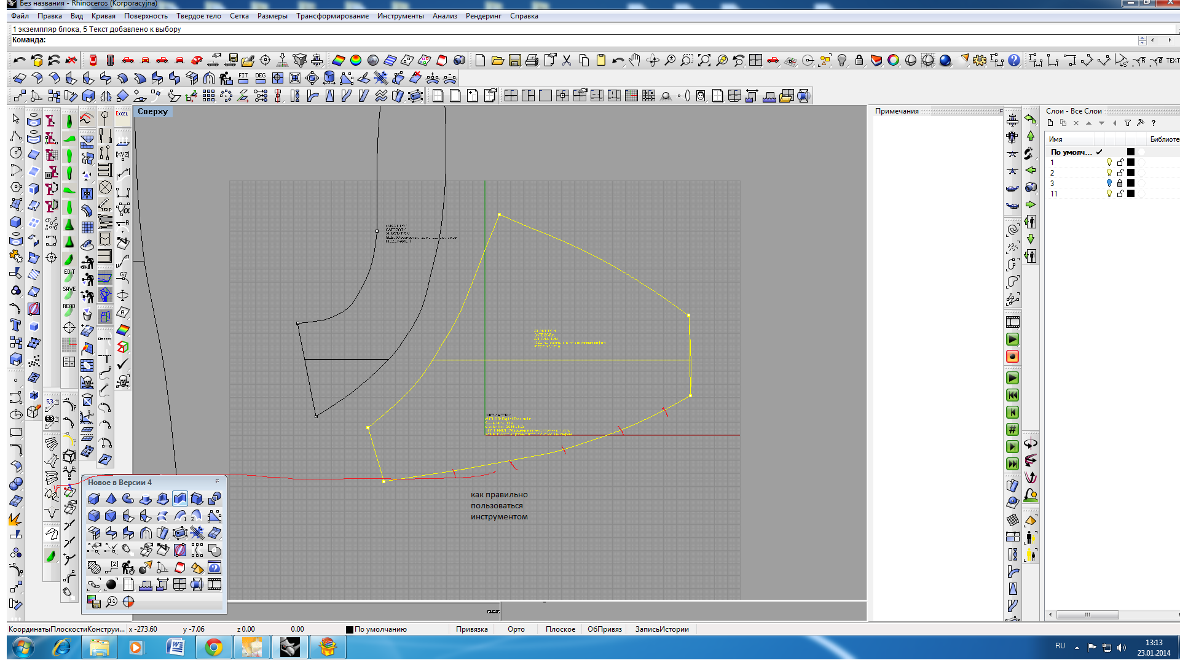
Task: Toggle Орто in the status bar
Action: (516, 629)
